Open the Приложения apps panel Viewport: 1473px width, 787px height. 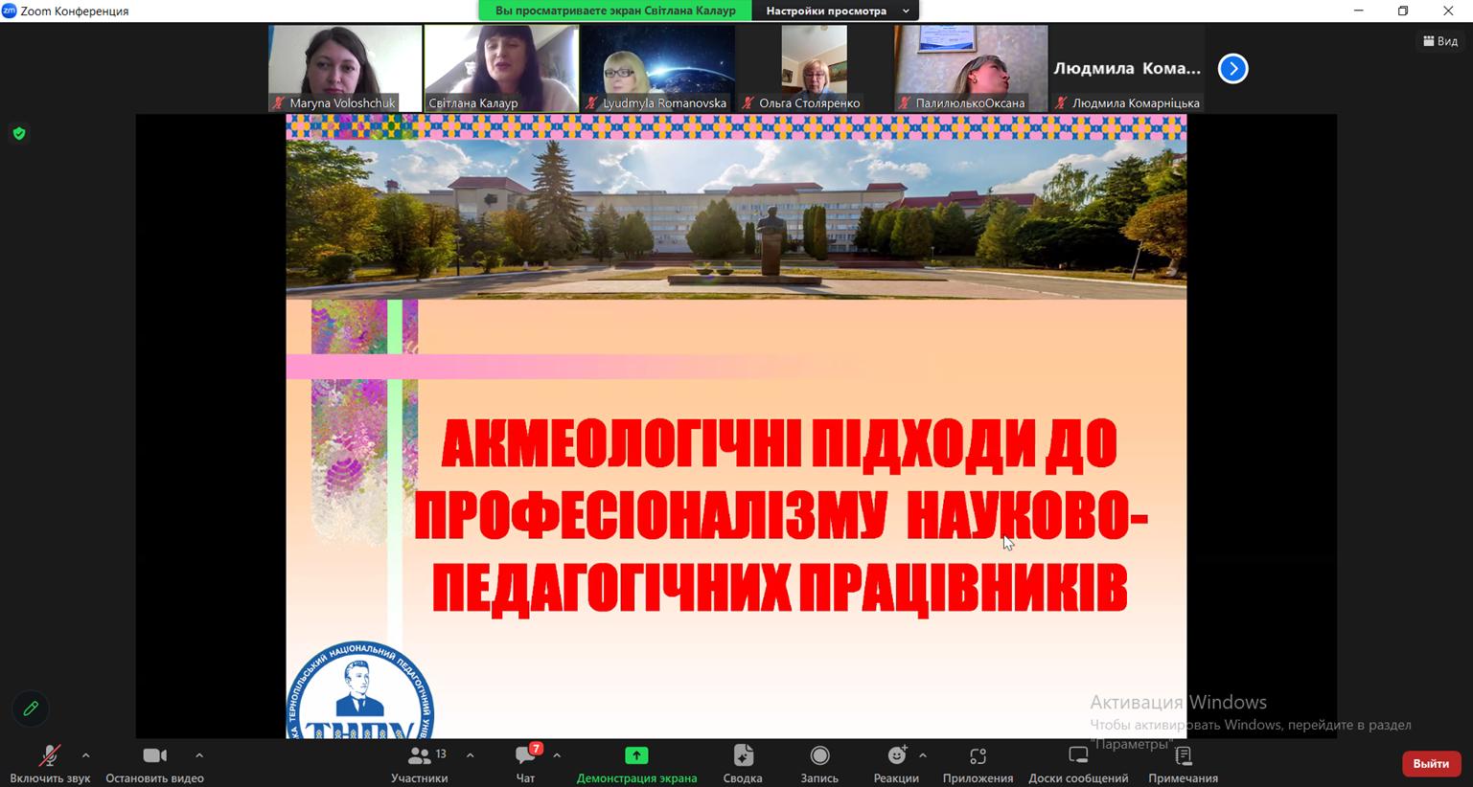coord(978,763)
